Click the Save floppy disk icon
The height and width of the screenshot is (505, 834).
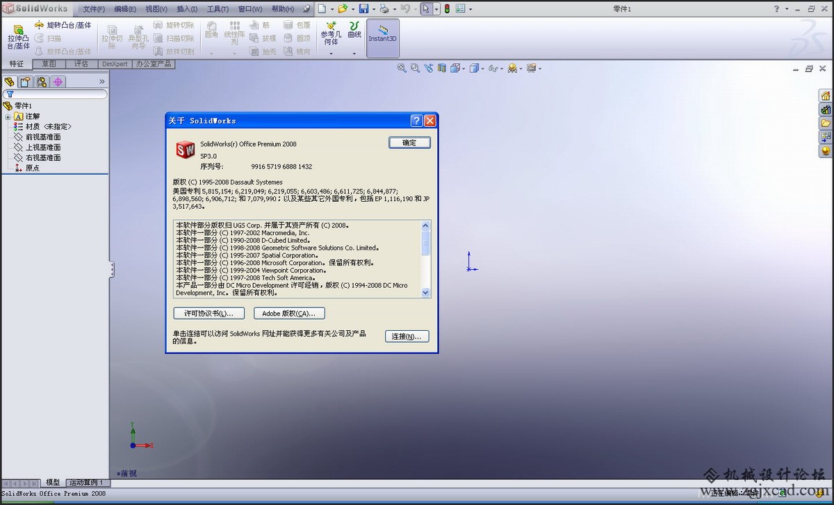(363, 9)
